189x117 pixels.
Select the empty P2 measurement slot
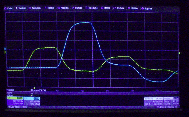click(x=59, y=91)
